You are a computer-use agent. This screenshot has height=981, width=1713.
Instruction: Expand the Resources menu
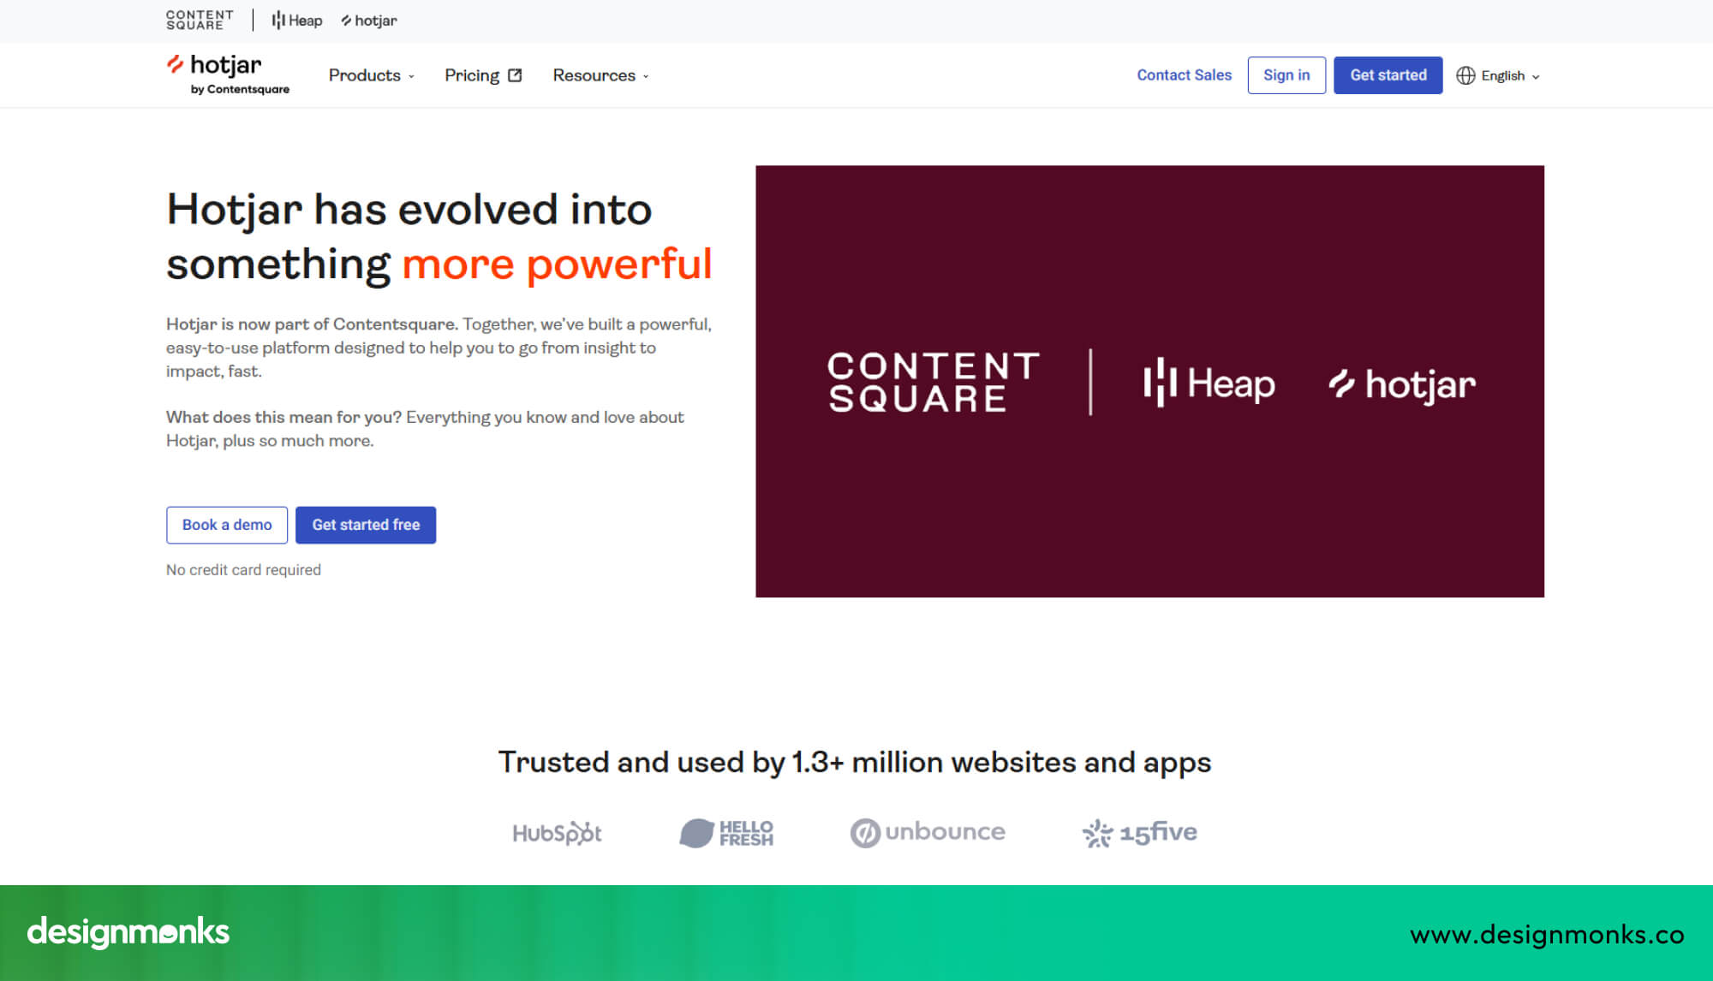tap(601, 75)
